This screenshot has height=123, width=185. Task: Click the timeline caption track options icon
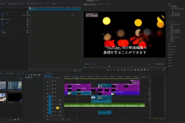tap(61, 78)
